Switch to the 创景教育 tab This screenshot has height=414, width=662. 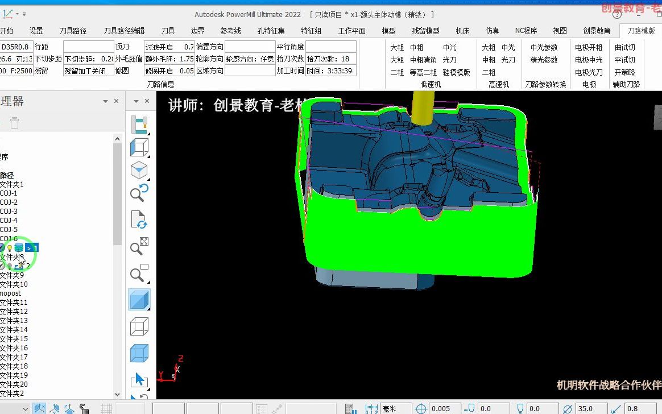click(597, 31)
